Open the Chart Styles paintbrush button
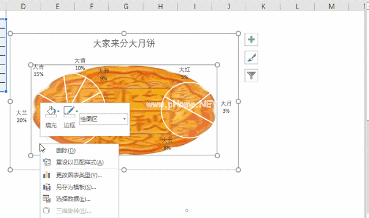Screen dimensions: 369x218 click(251, 58)
